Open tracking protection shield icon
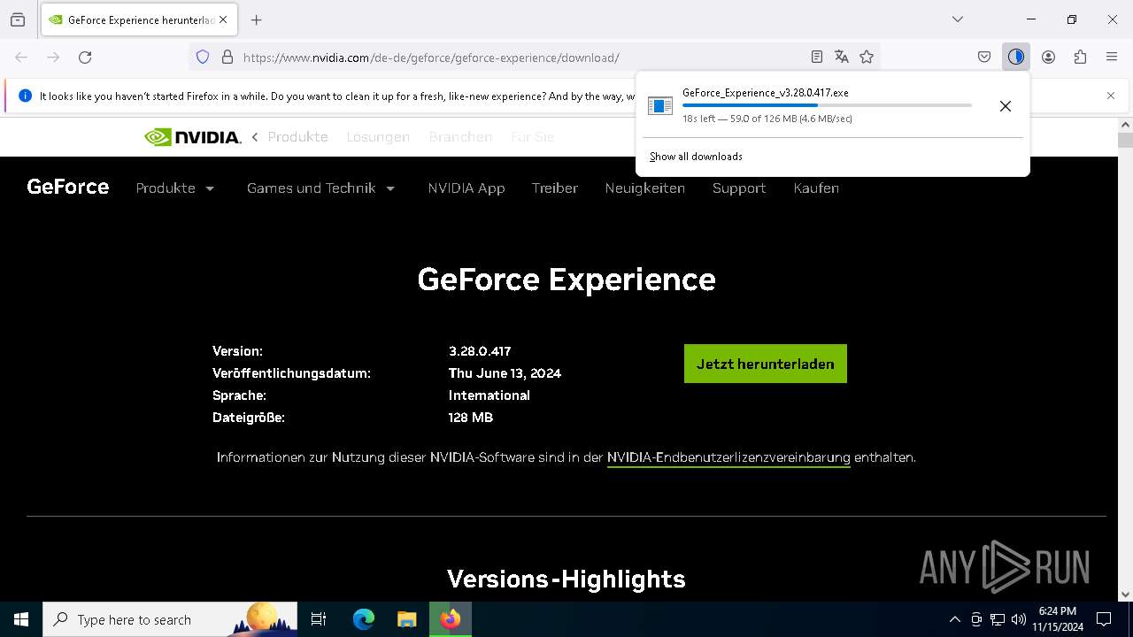The height and width of the screenshot is (637, 1133). [x=203, y=57]
